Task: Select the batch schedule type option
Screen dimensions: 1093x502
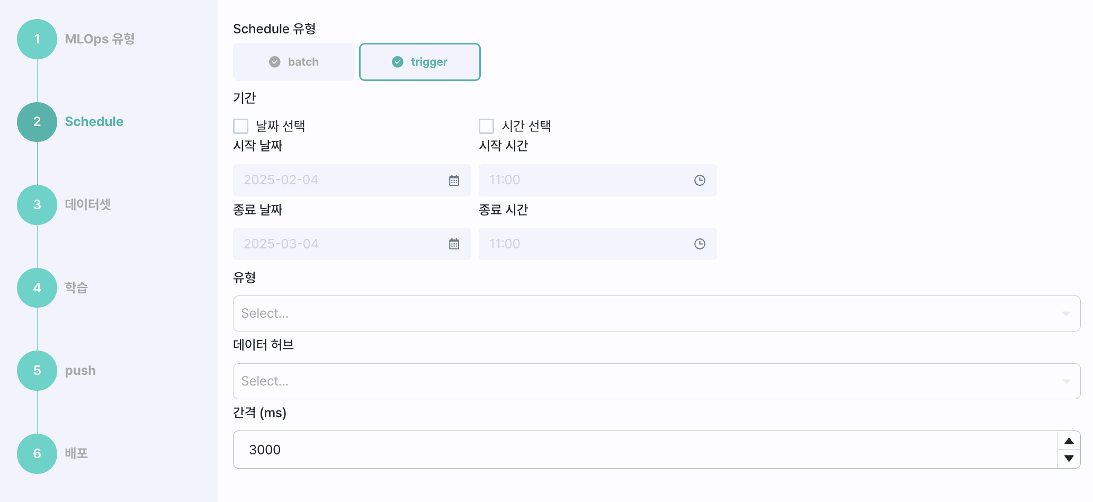Action: click(x=294, y=62)
